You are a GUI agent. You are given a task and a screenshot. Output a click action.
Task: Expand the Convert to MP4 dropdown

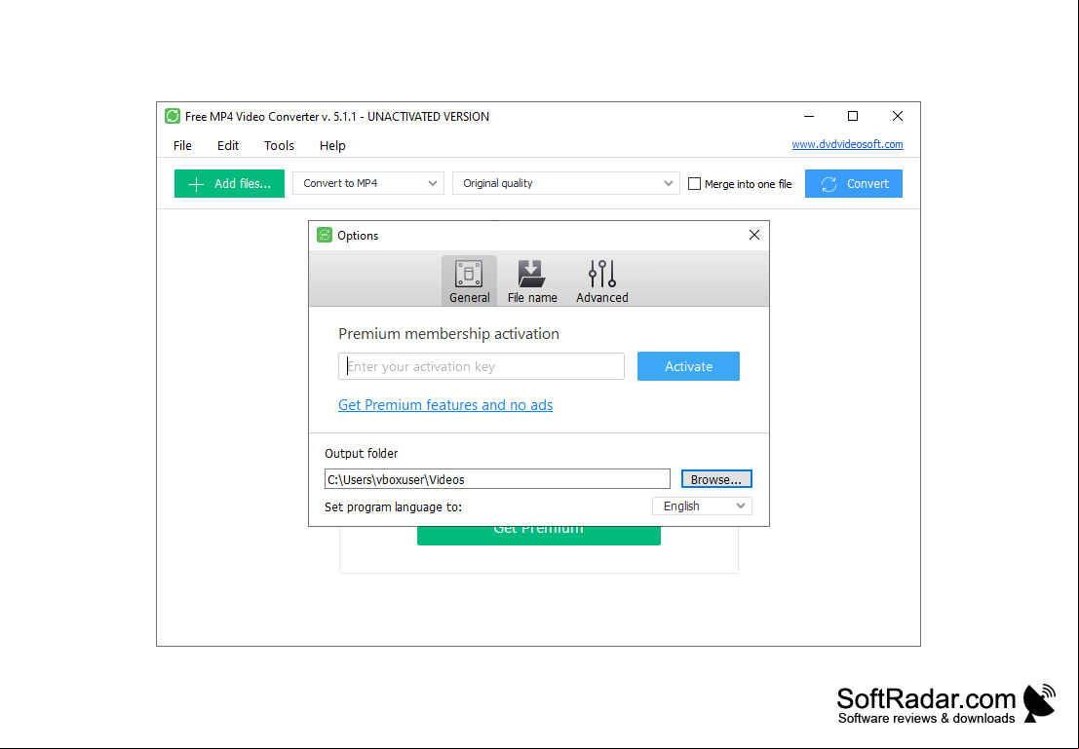368,184
